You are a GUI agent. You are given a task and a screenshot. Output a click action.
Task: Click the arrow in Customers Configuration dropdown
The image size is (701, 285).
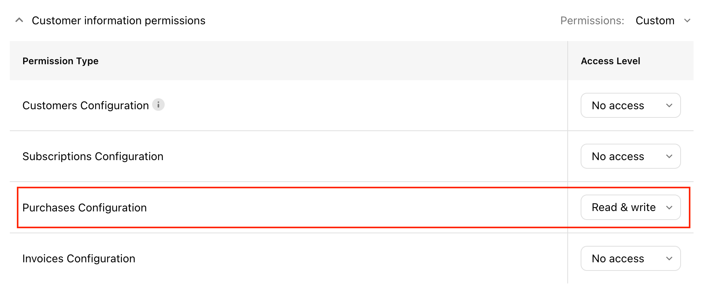click(669, 106)
